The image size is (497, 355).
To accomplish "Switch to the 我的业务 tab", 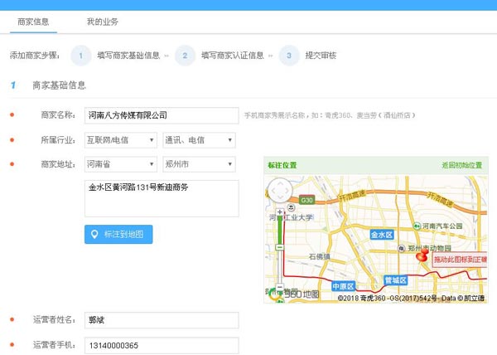I will pyautogui.click(x=102, y=21).
